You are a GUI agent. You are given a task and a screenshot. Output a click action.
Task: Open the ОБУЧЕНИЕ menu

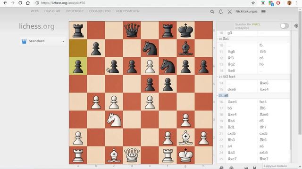click(x=52, y=11)
